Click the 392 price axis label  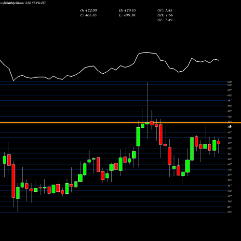tap(229, 170)
